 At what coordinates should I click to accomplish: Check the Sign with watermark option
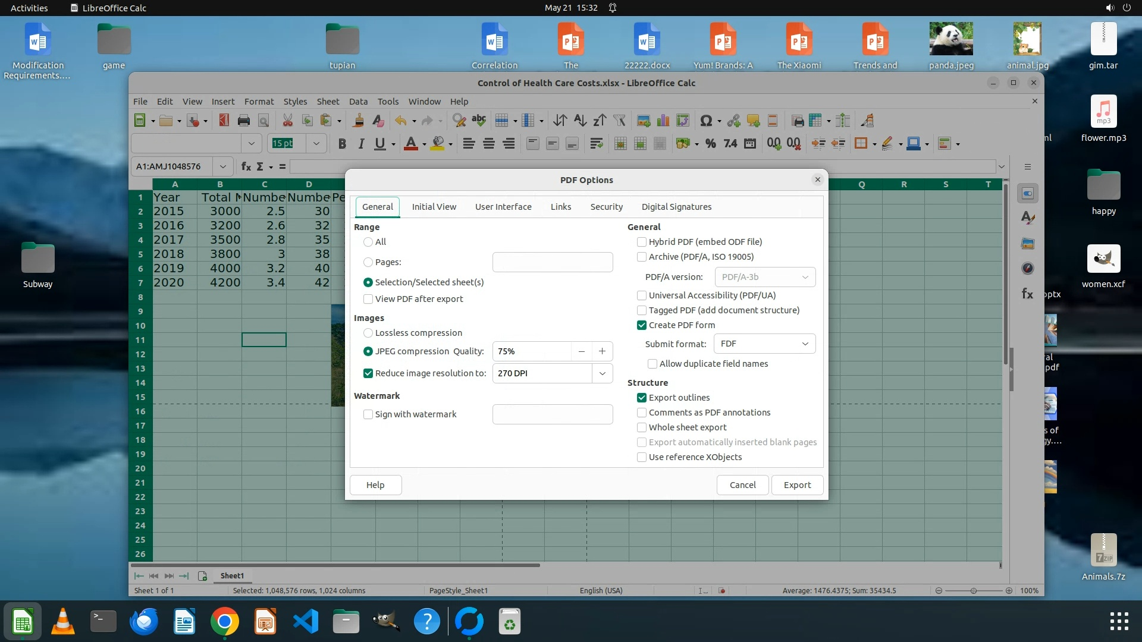click(368, 414)
